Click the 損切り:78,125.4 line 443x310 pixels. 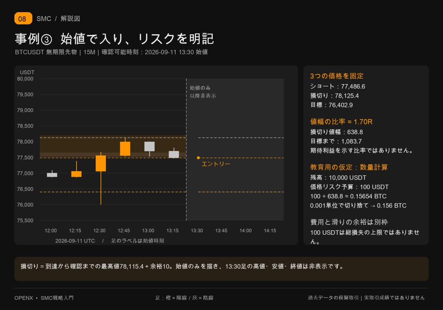335,96
